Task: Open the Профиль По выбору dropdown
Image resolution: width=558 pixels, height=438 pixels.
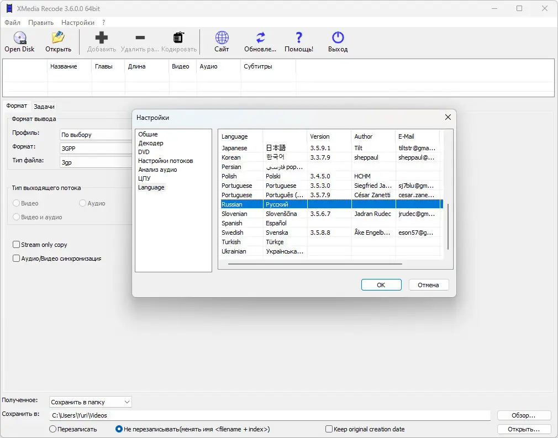Action: (x=96, y=135)
